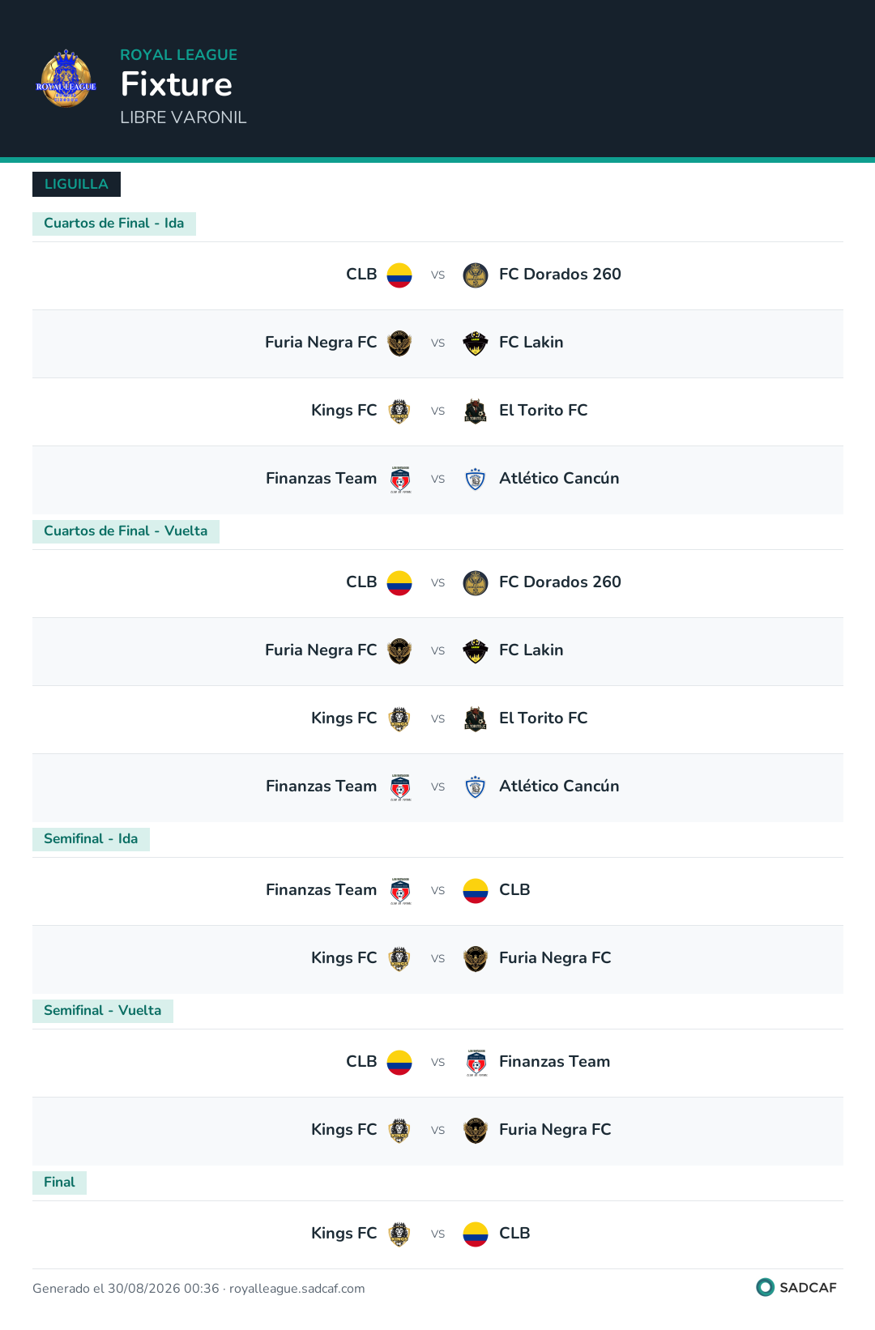The width and height of the screenshot is (875, 1330).
Task: Select Semifinal - Ida section header
Action: [x=91, y=839]
